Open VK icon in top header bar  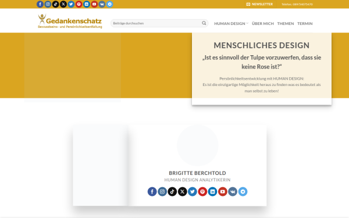(102, 4)
